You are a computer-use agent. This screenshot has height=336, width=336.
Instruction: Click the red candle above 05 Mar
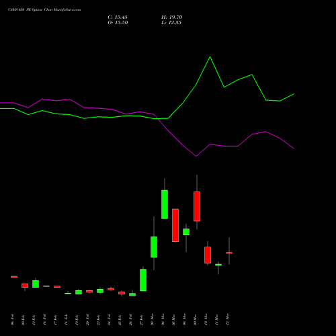click(175, 225)
